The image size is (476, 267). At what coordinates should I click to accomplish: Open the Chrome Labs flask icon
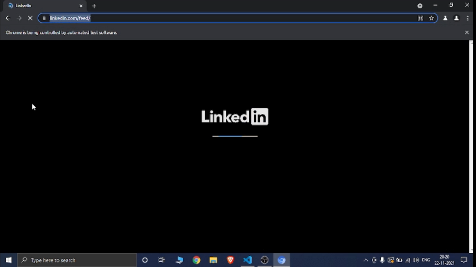point(445,18)
